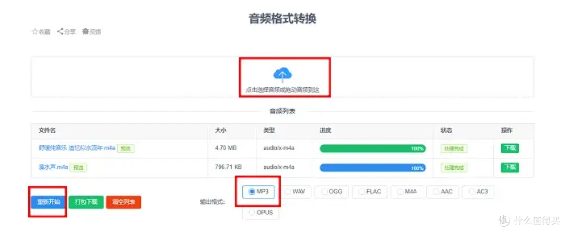This screenshot has width=565, height=232.
Task: Click the 收藏 star favorite link
Action: point(41,32)
